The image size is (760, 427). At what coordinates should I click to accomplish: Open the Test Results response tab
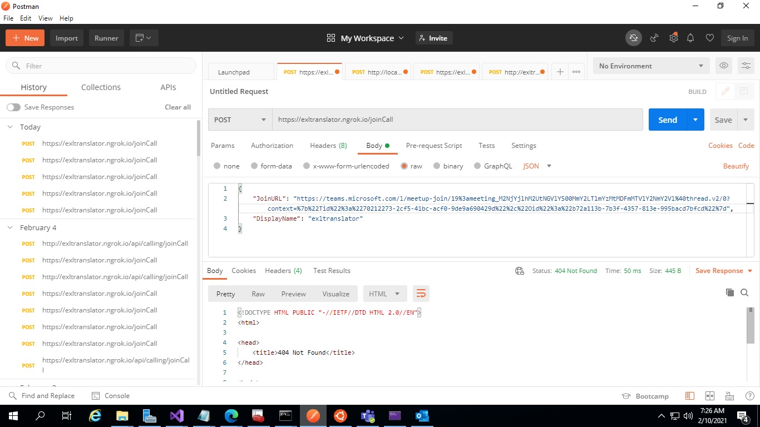[x=332, y=271]
